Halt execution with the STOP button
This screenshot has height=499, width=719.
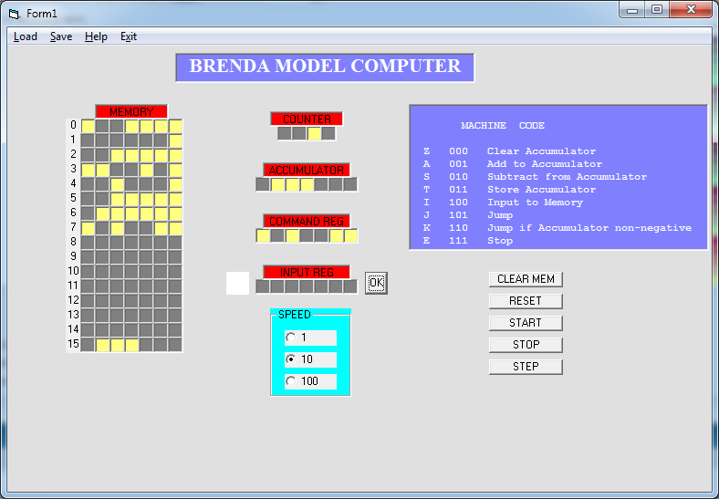525,345
